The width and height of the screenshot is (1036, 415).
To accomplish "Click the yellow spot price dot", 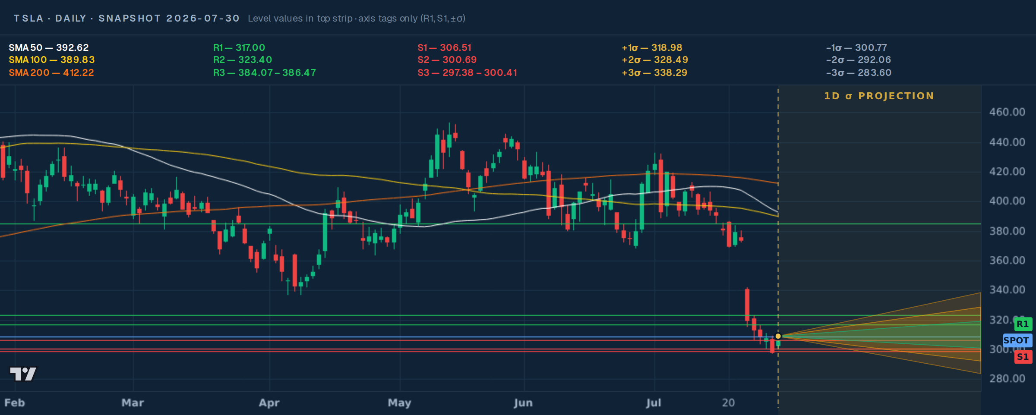I will [778, 336].
